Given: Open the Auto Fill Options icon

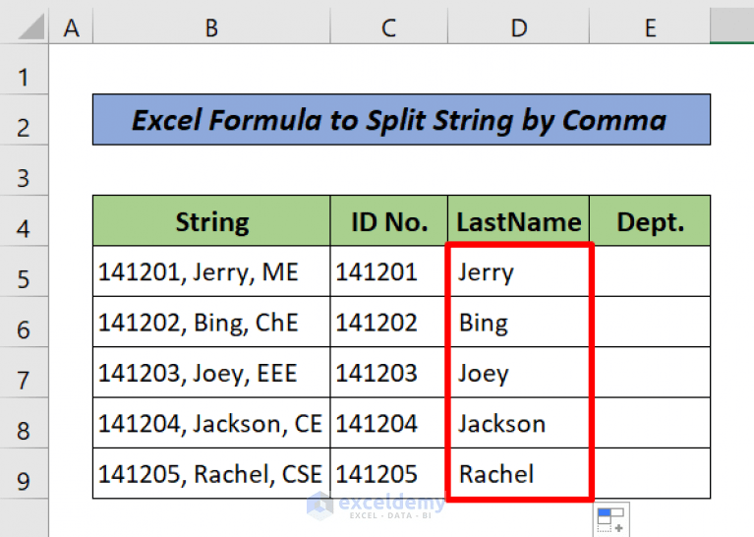Looking at the screenshot, I should (x=610, y=520).
